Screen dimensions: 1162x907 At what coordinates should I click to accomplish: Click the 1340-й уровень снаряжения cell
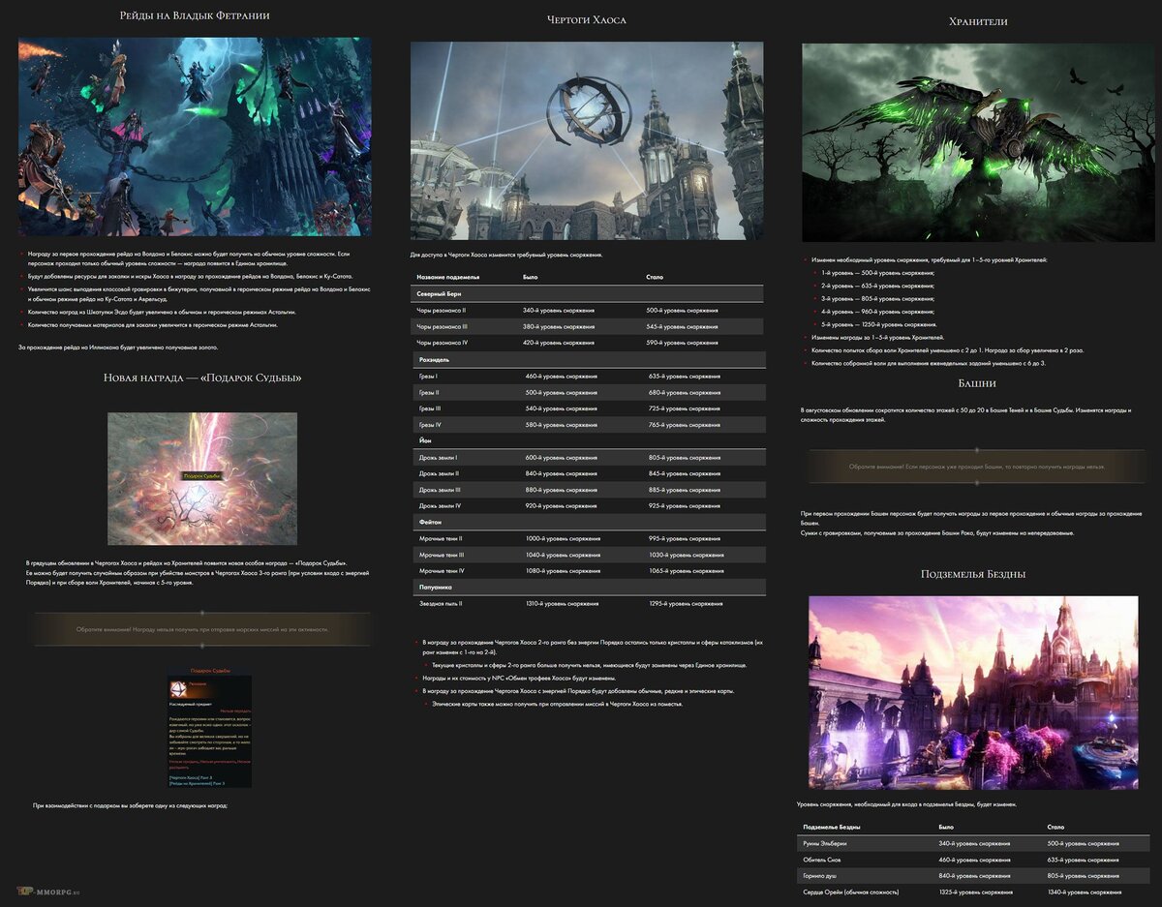[x=1084, y=892]
